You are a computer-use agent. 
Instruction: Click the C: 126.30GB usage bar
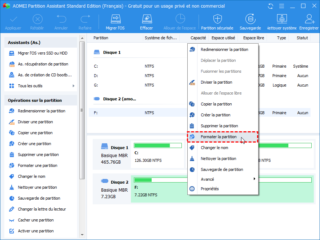click(x=158, y=145)
